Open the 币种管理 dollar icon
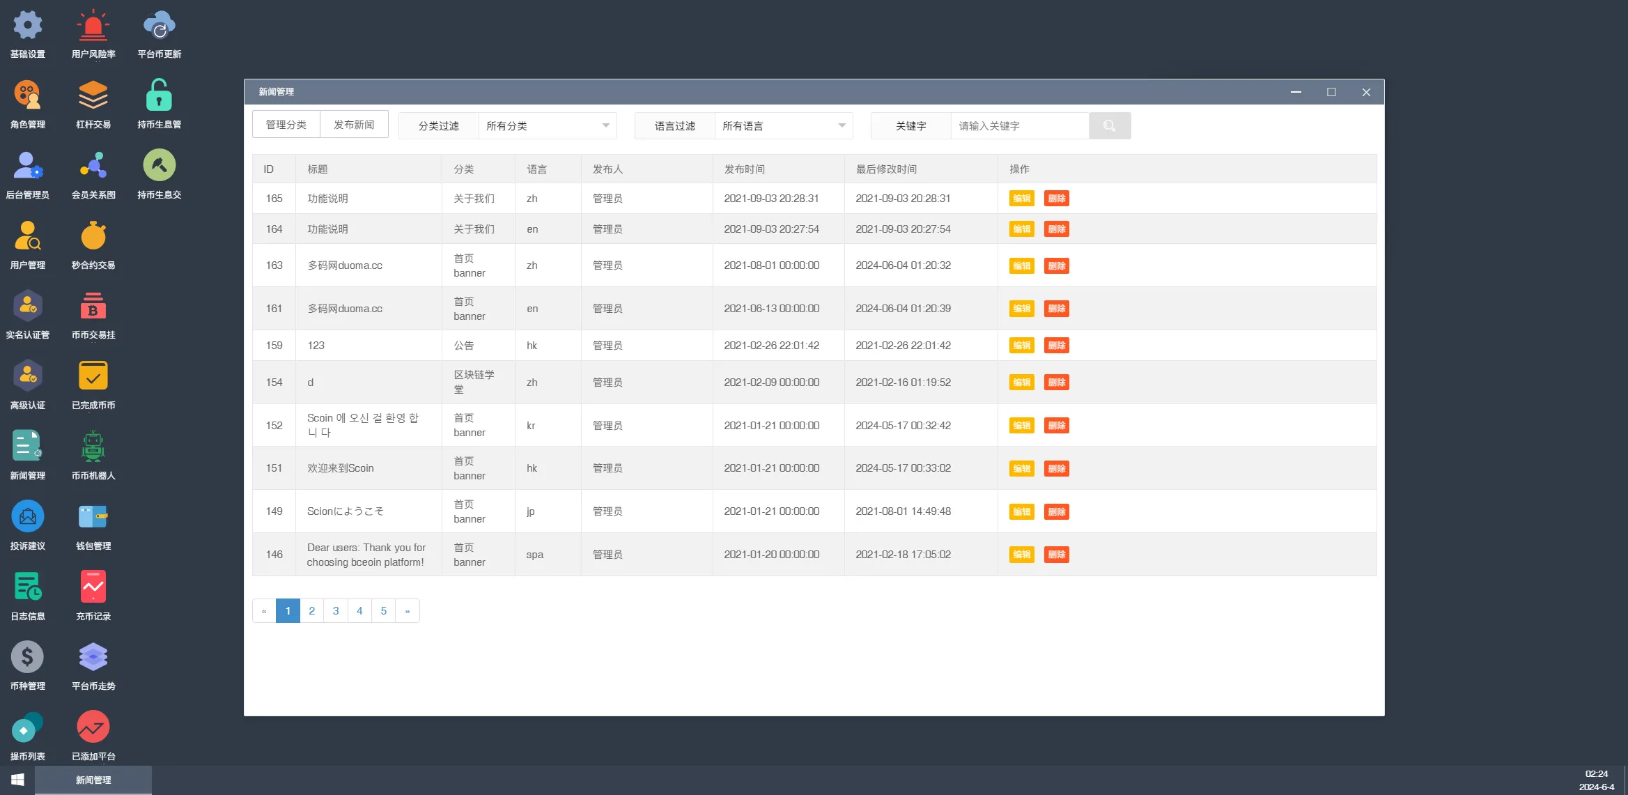1628x795 pixels. click(x=27, y=658)
